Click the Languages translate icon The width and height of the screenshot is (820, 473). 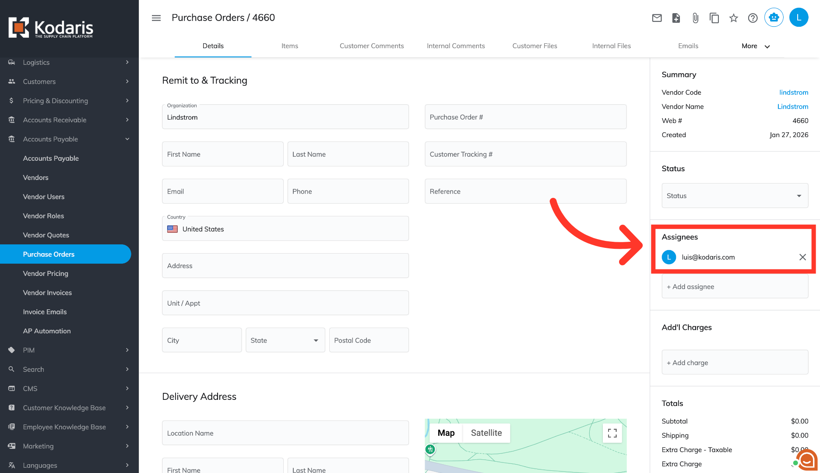pos(12,465)
